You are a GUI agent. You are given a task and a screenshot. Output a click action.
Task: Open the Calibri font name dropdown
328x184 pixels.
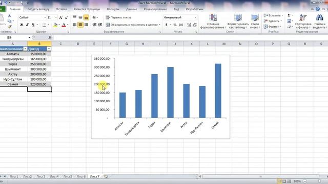(45, 17)
